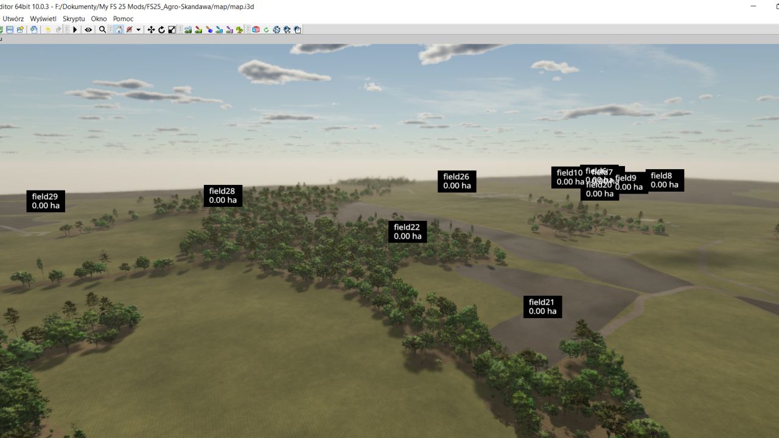
Task: Select the circular rotate tool
Action: pyautogui.click(x=161, y=29)
